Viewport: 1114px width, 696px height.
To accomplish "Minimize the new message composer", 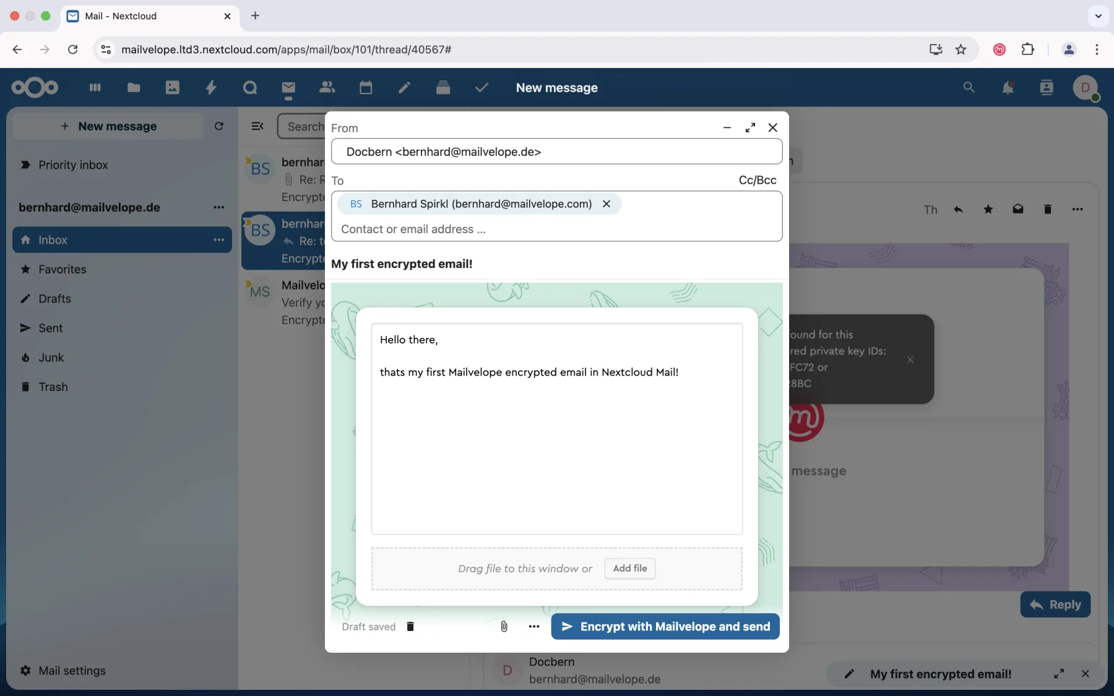I will pos(727,127).
